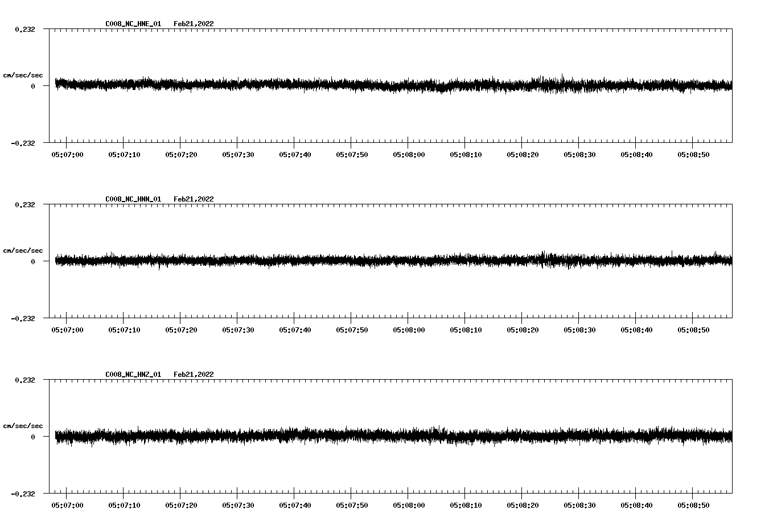Viewport: 773px width, 526px height.
Task: Click 05:07:20 time label under HNE plot
Action: pyautogui.click(x=181, y=155)
